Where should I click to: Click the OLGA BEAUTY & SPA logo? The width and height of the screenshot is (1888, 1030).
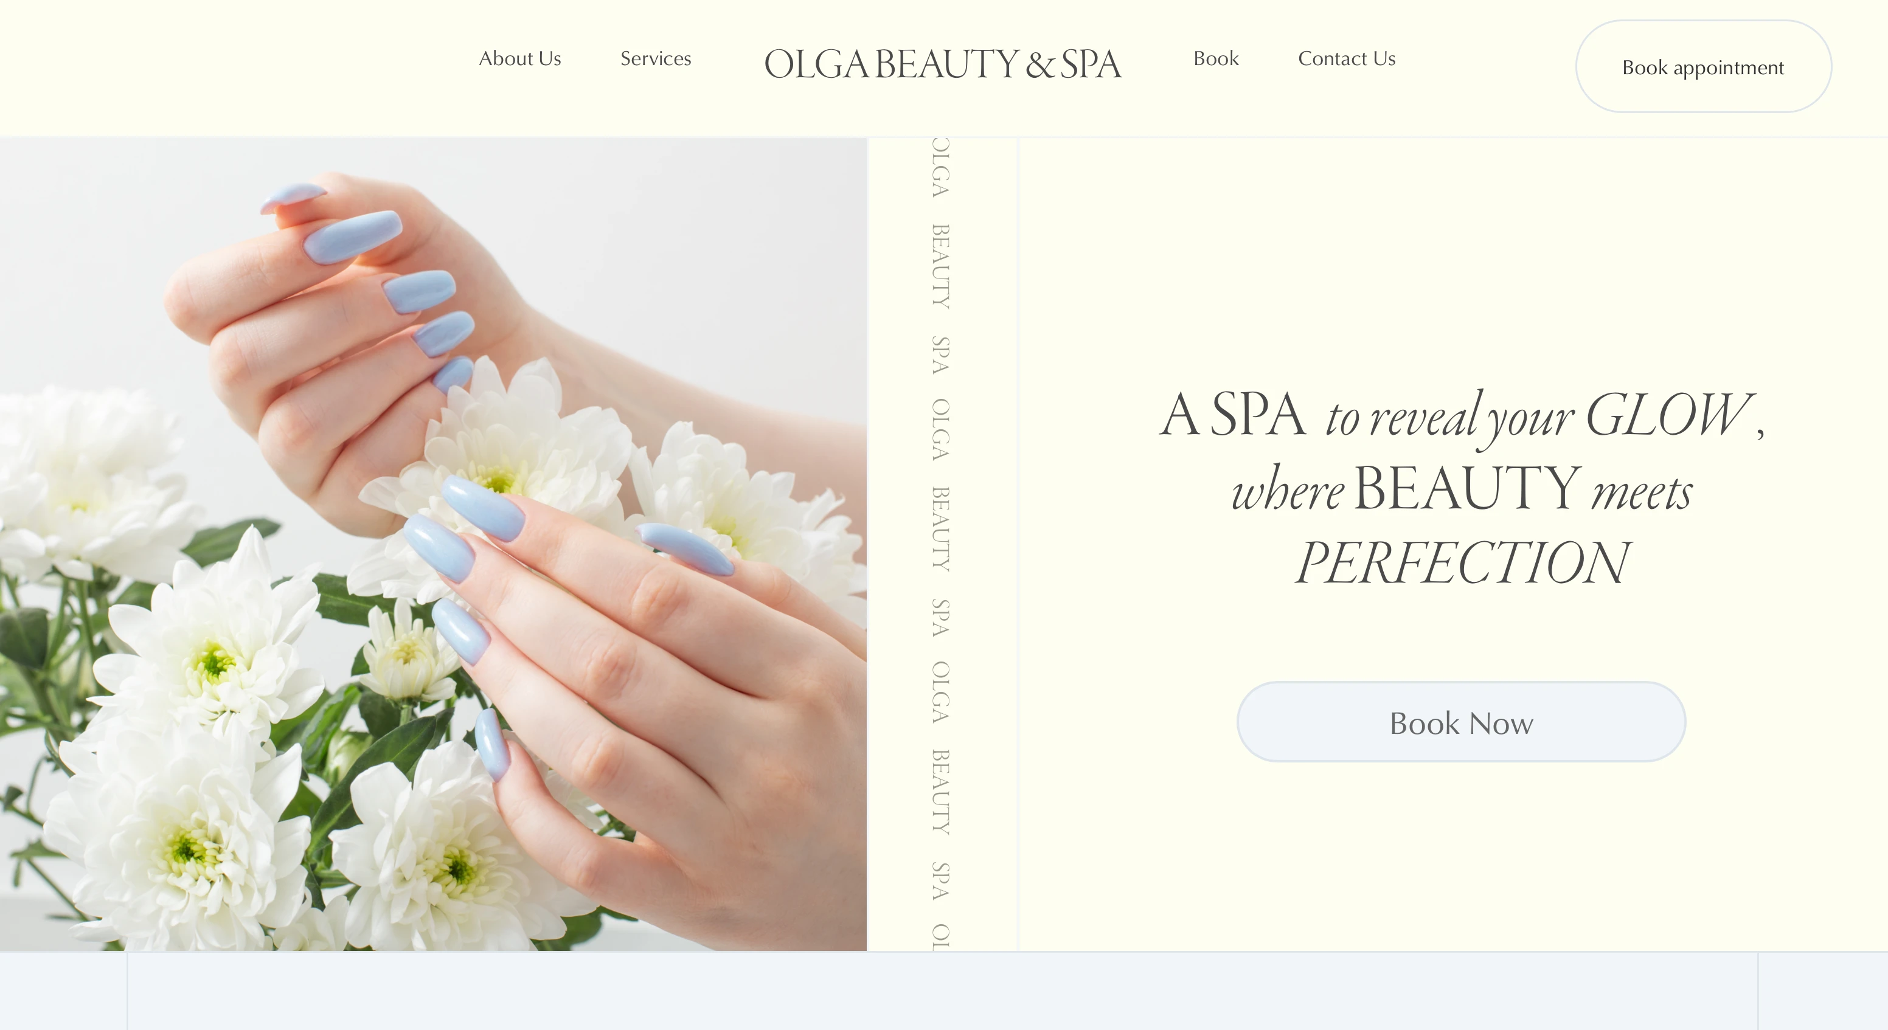(x=943, y=64)
